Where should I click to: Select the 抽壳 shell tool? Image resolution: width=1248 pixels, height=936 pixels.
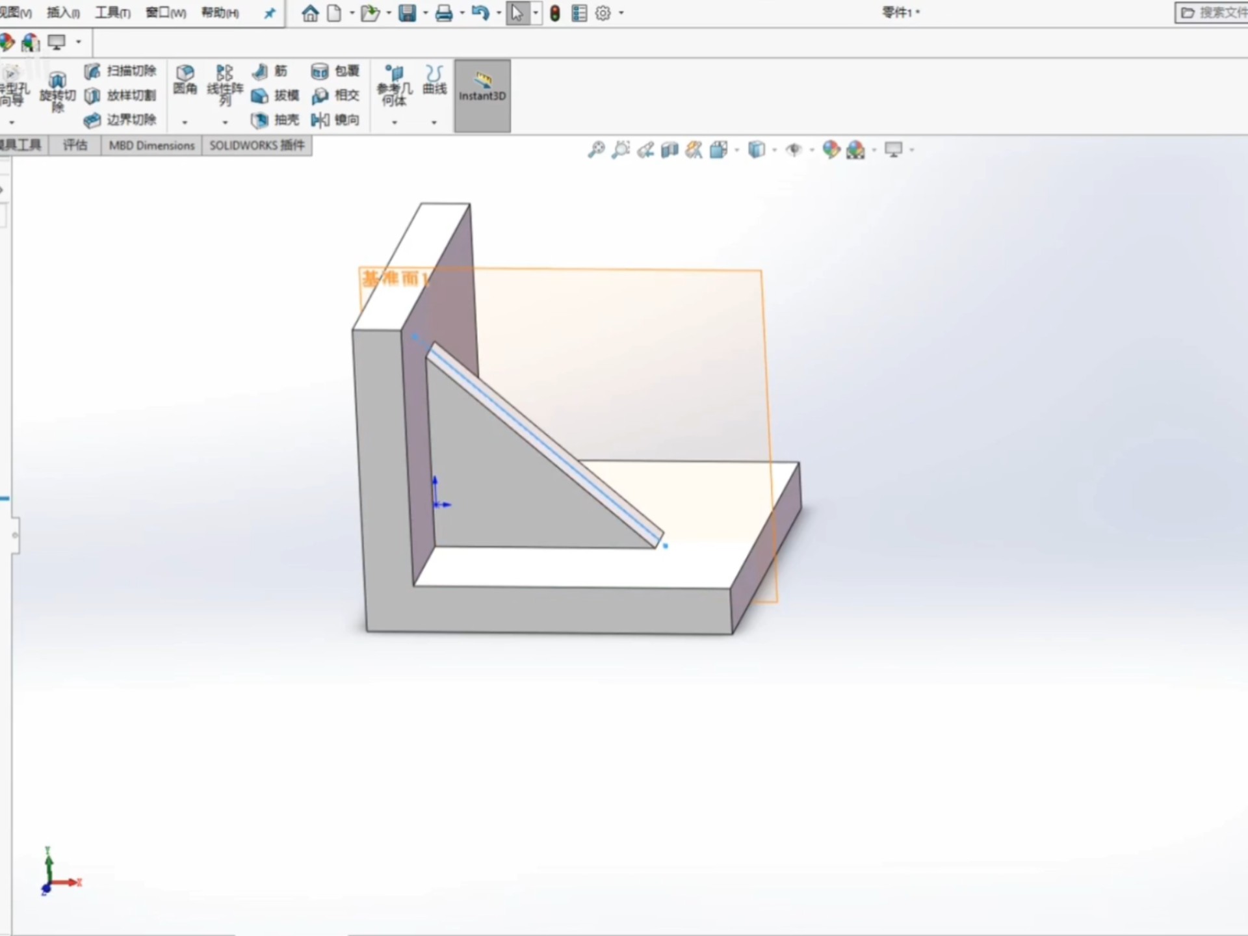pyautogui.click(x=274, y=120)
